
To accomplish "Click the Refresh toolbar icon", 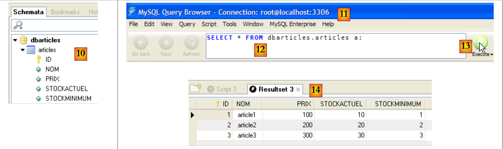I will tap(191, 42).
